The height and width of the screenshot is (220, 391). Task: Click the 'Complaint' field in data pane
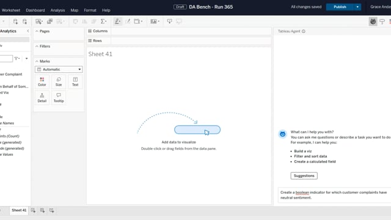(11, 75)
